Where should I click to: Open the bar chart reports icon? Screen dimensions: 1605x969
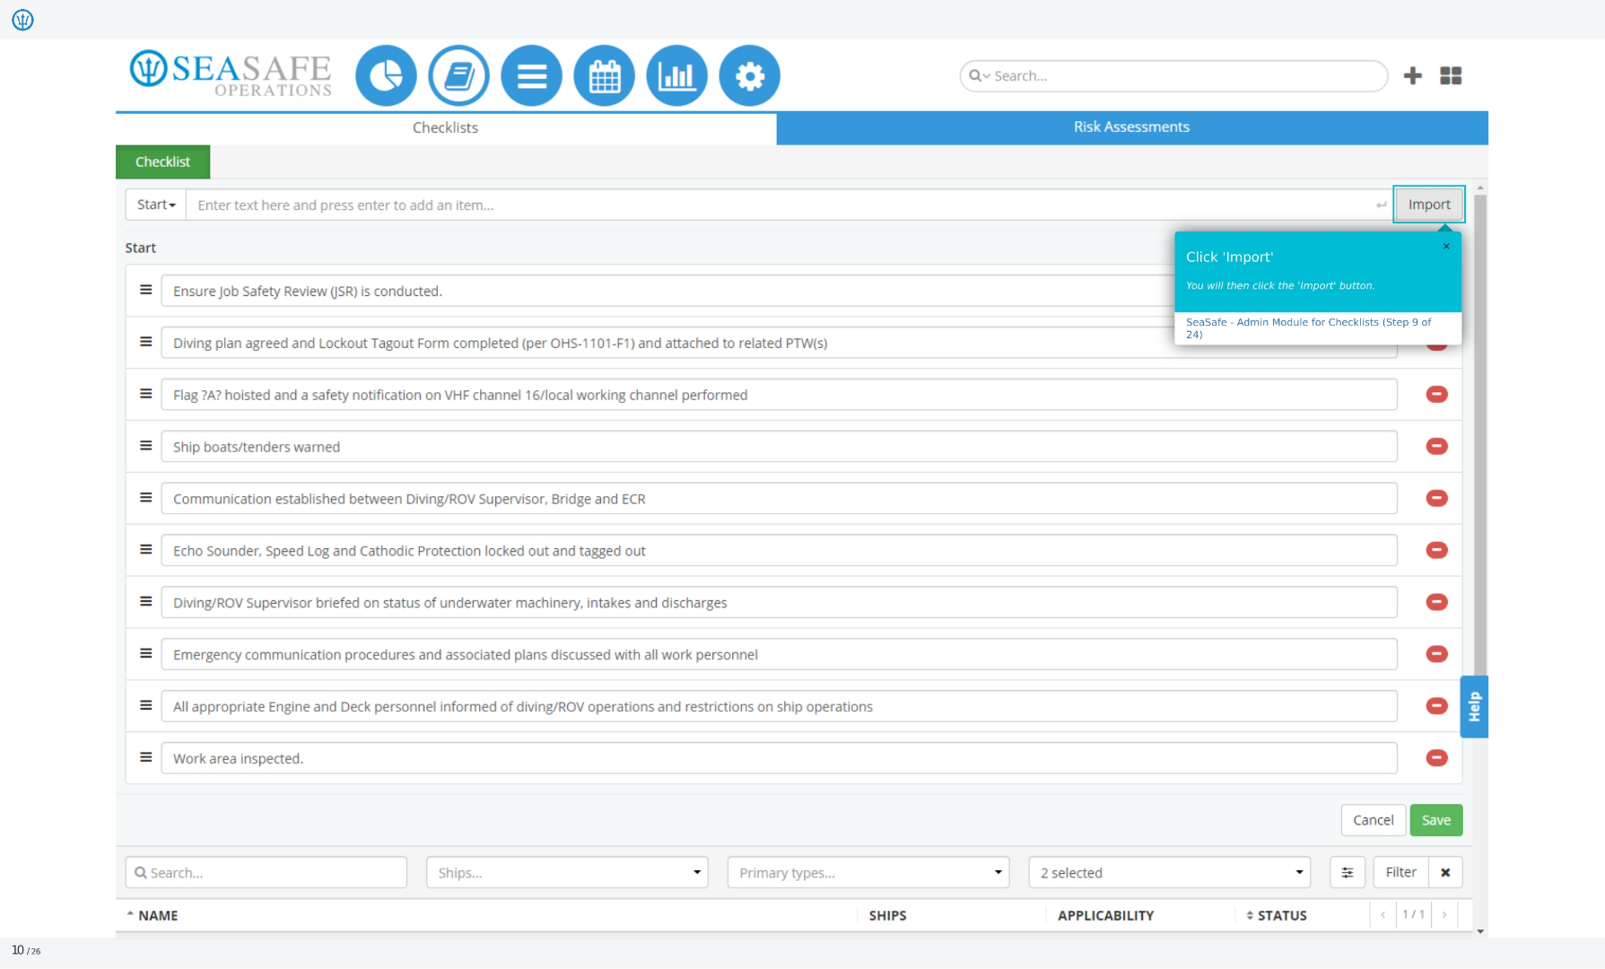click(676, 76)
